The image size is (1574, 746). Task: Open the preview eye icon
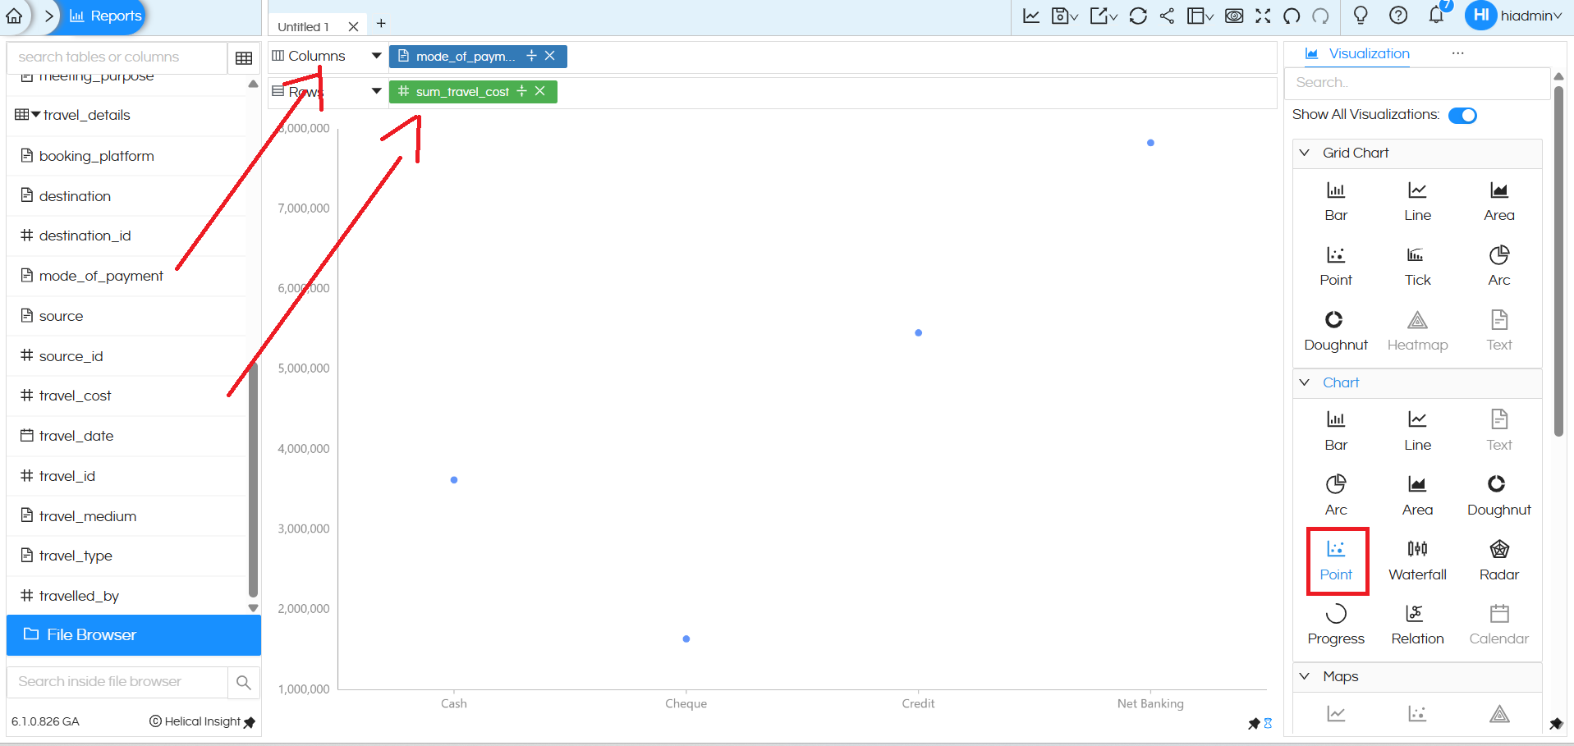1234,16
